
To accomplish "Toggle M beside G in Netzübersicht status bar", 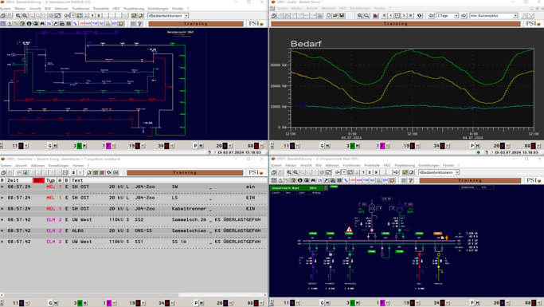I will pos(56,145).
